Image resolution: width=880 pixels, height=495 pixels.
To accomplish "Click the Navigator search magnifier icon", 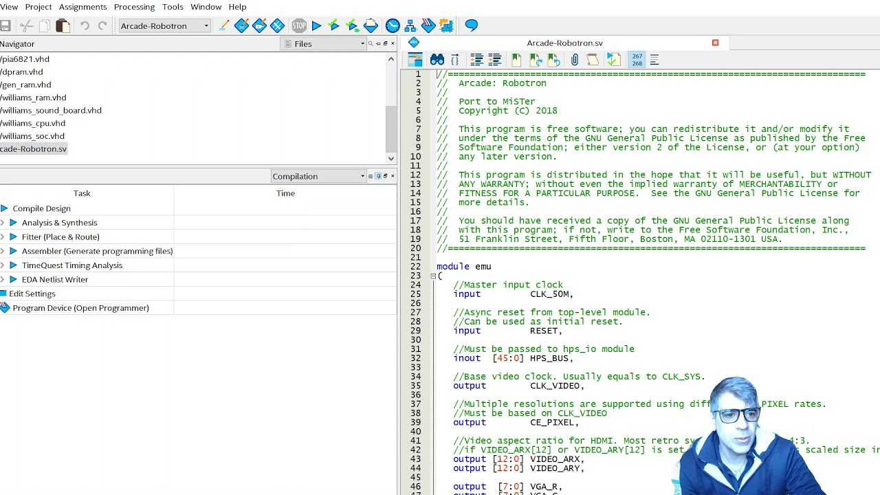I will pyautogui.click(x=370, y=44).
